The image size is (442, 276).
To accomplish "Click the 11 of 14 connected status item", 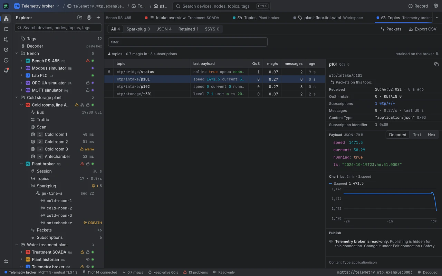I will pyautogui.click(x=100, y=272).
